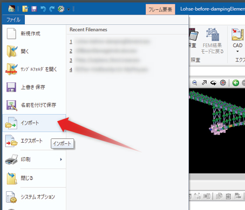Screen dimensions: 245x210
Task: Open the ファイル tab
Action: (13, 19)
